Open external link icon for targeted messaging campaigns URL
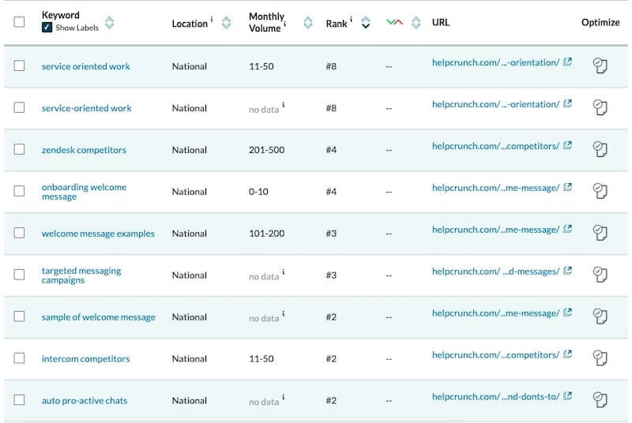Viewport: 632px width, 423px height. click(x=567, y=271)
